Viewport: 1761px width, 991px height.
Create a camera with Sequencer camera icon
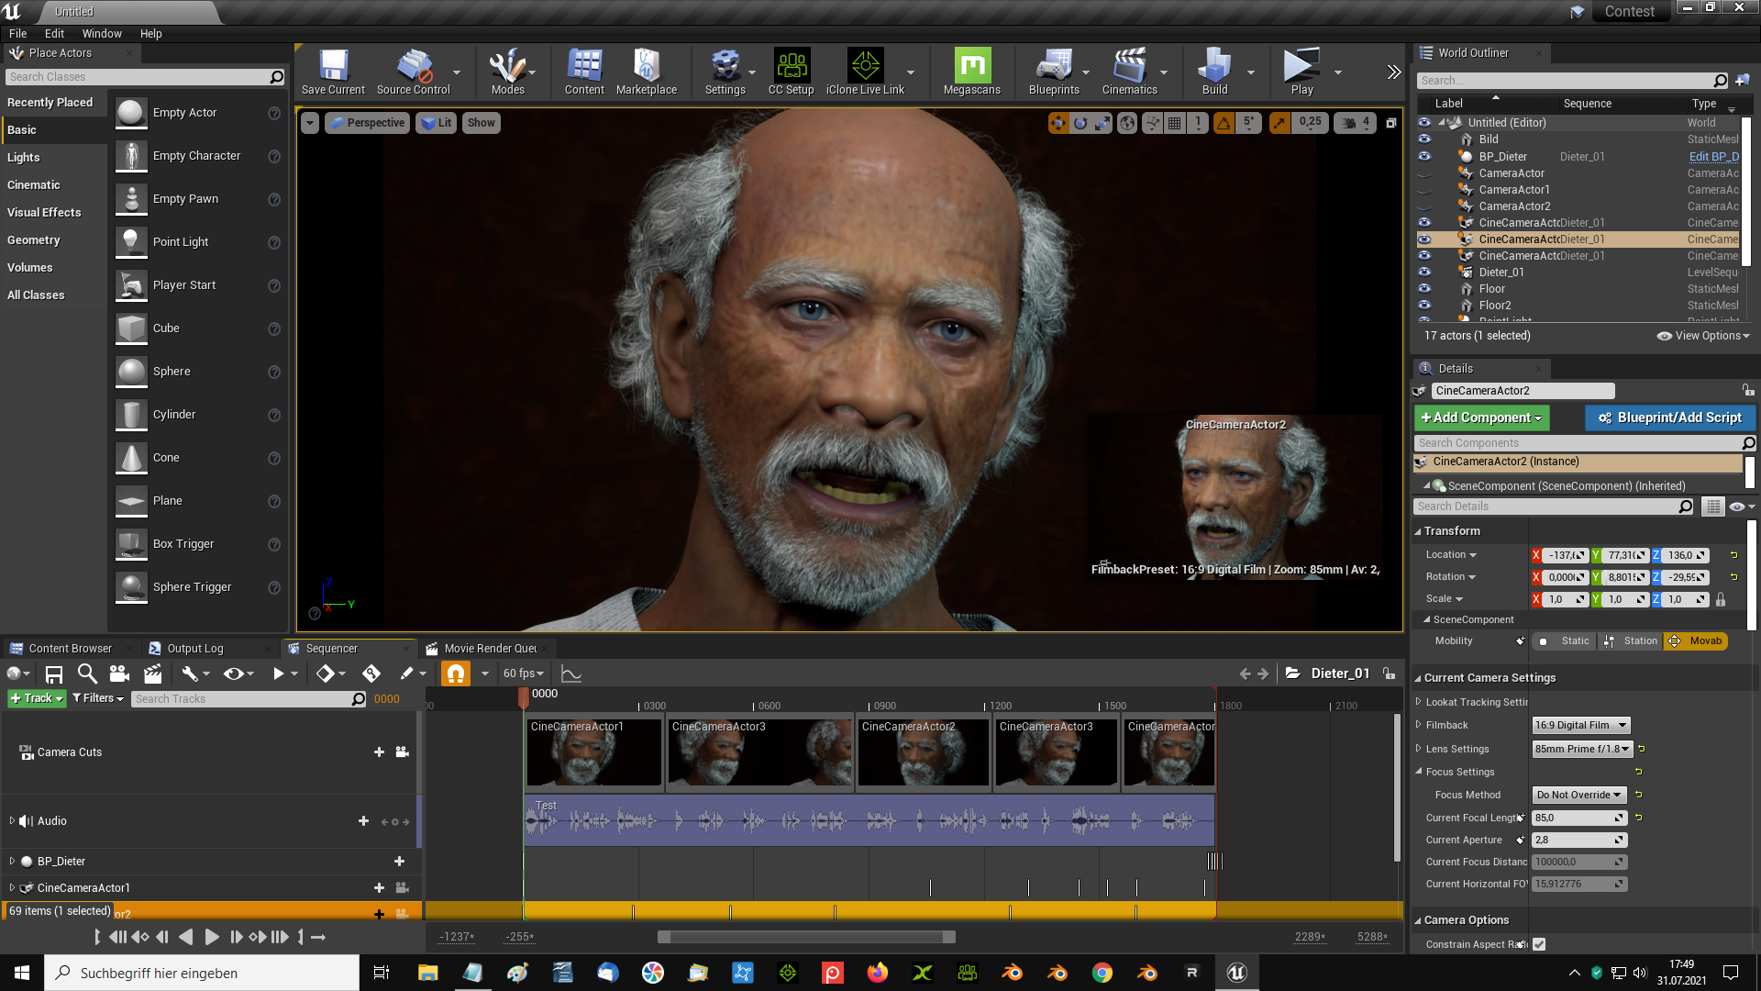click(x=119, y=674)
